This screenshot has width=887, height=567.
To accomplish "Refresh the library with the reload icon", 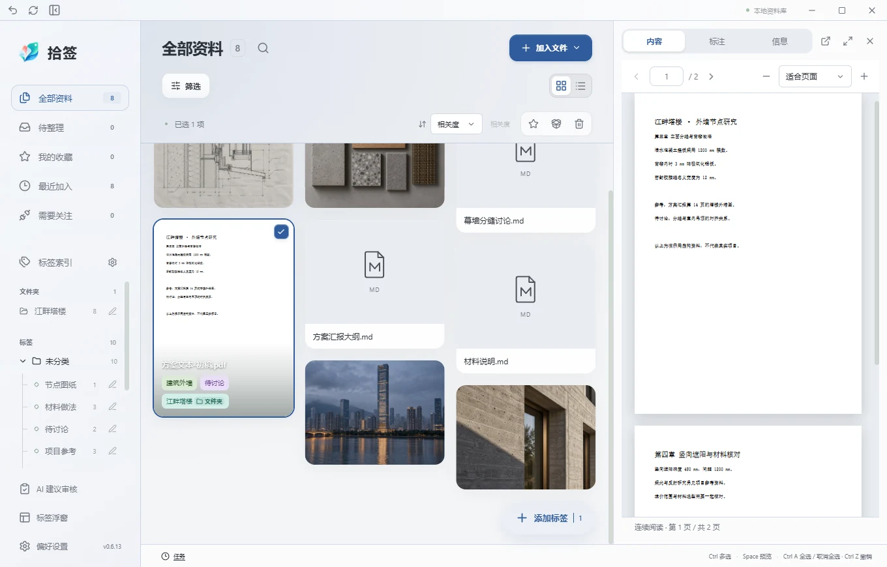I will [34, 10].
